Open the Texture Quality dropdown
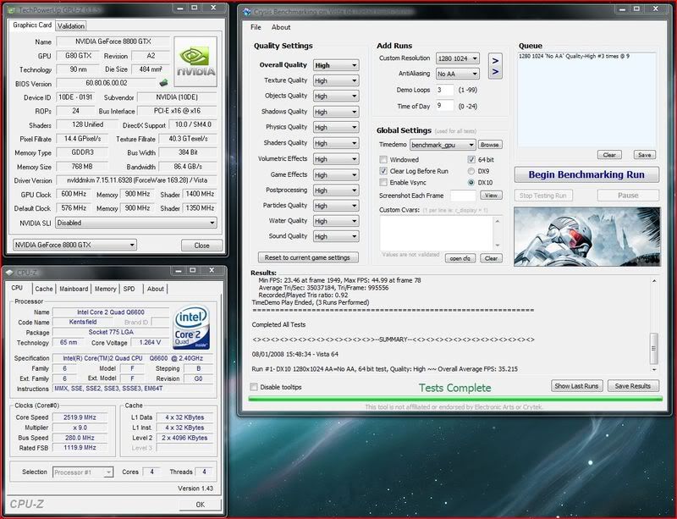Screen dimensions: 677x519 tap(336, 80)
